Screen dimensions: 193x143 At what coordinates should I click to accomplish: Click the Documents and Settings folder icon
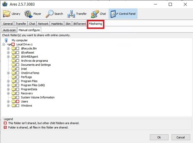[x=13, y=65]
